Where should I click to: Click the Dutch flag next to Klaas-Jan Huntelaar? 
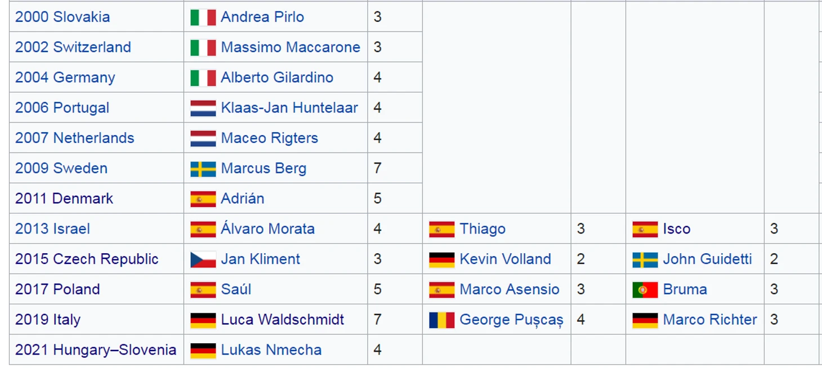click(x=203, y=108)
